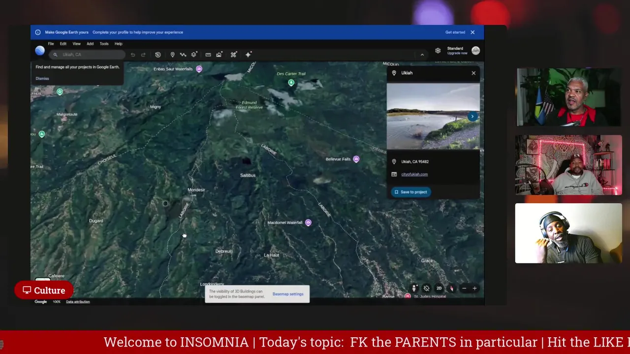Activate the Street View pegman
630x354 pixels.
coord(414,289)
